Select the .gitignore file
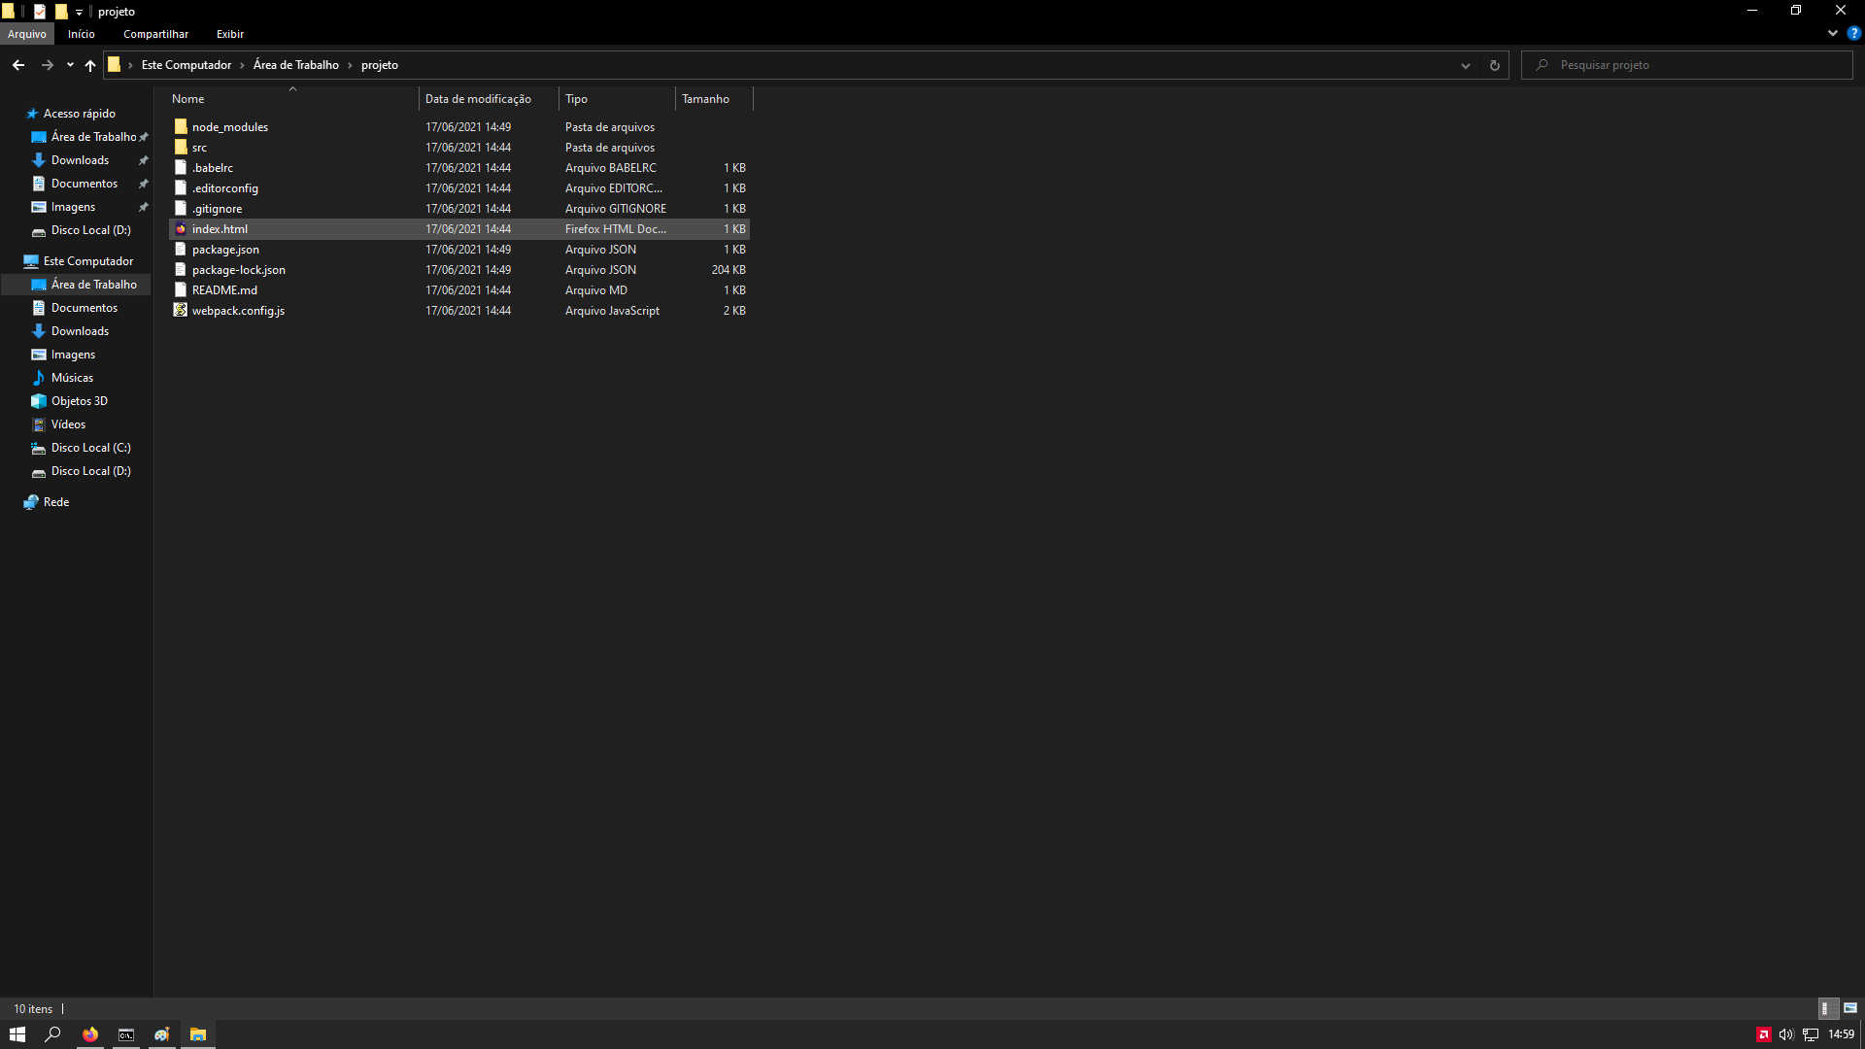Screen dimensions: 1865x1049 pos(459,209)
